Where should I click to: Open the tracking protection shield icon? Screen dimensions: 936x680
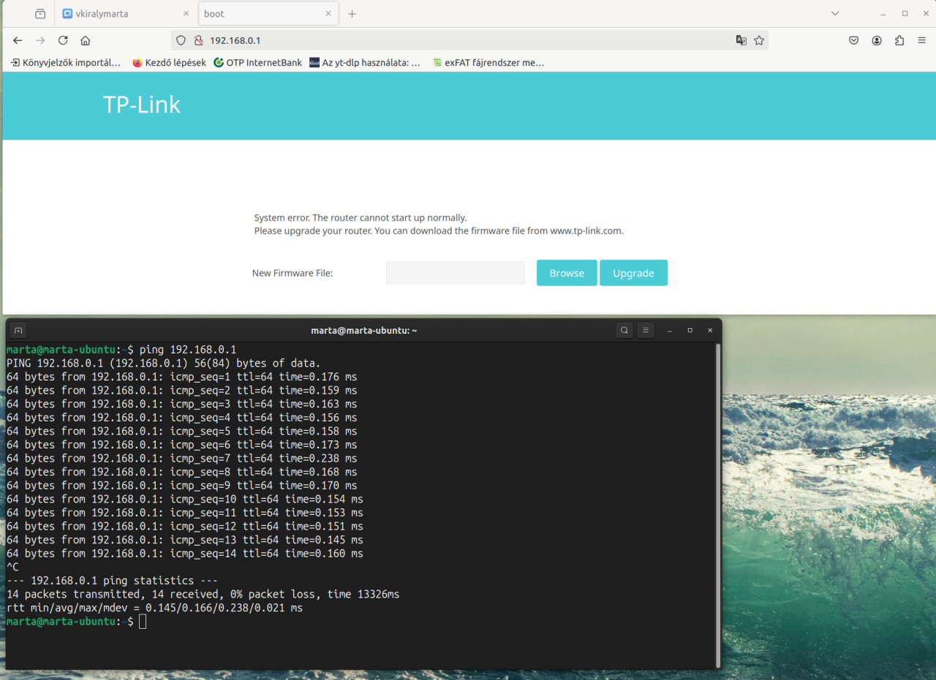(x=181, y=41)
